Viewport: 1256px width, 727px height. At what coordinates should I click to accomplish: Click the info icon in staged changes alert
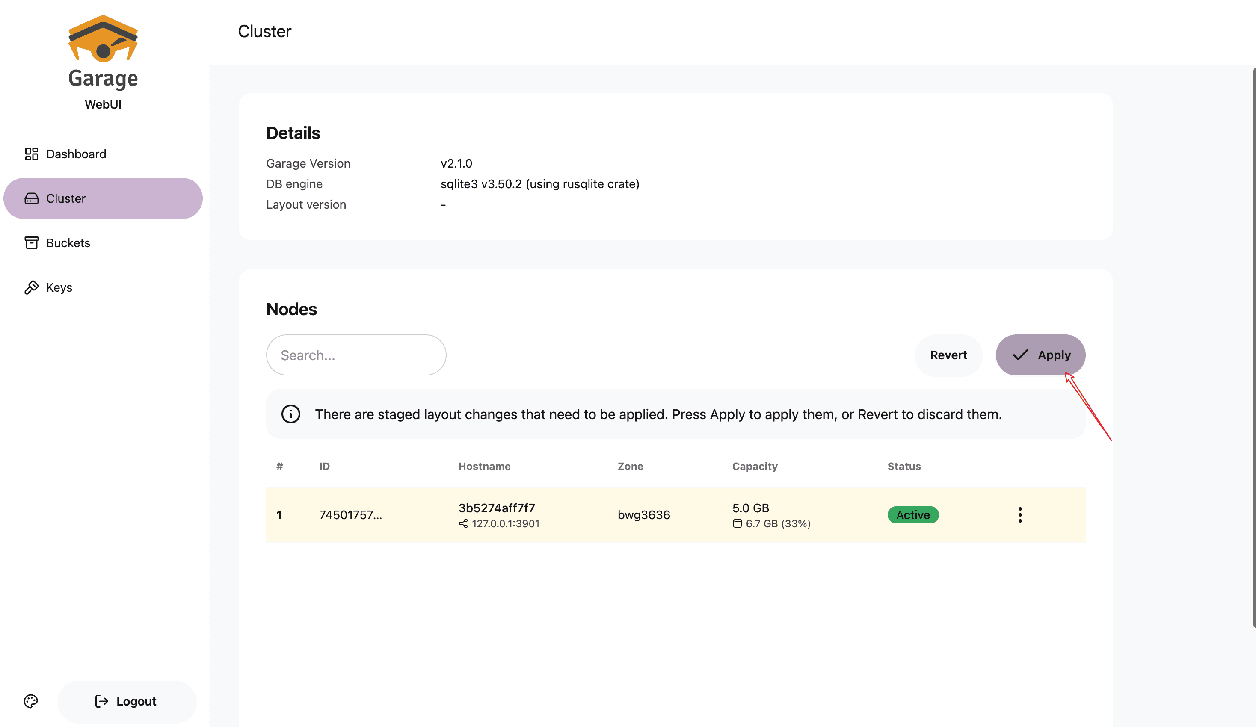(290, 414)
